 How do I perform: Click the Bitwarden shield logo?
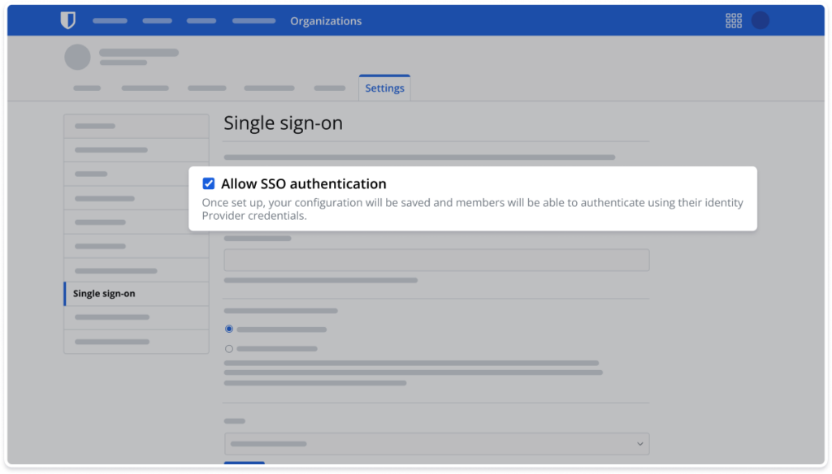(68, 20)
